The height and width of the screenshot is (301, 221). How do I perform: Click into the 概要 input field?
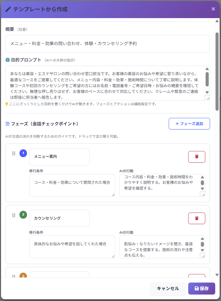pyautogui.click(x=108, y=44)
